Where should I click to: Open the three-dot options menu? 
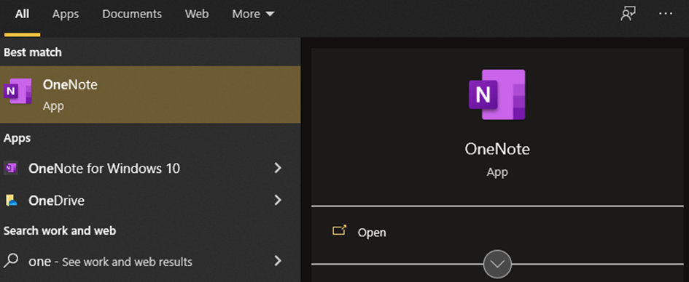coord(666,14)
